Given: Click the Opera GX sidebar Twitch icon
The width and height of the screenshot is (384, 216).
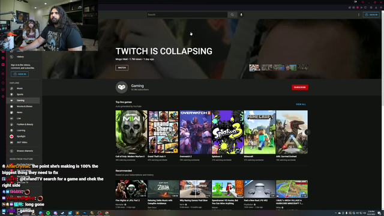Looking at the screenshot, I should 3,65.
